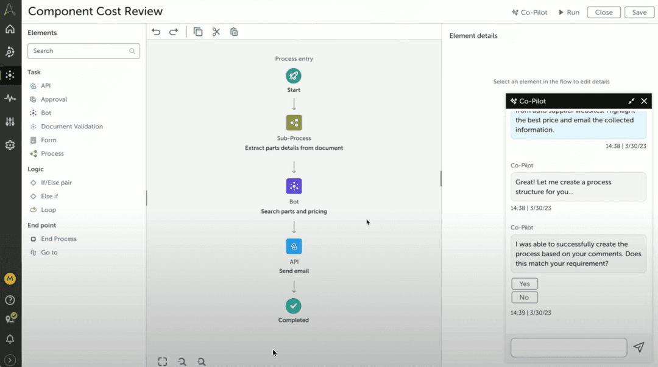Select the Completed end node
This screenshot has width=658, height=367.
pyautogui.click(x=293, y=306)
